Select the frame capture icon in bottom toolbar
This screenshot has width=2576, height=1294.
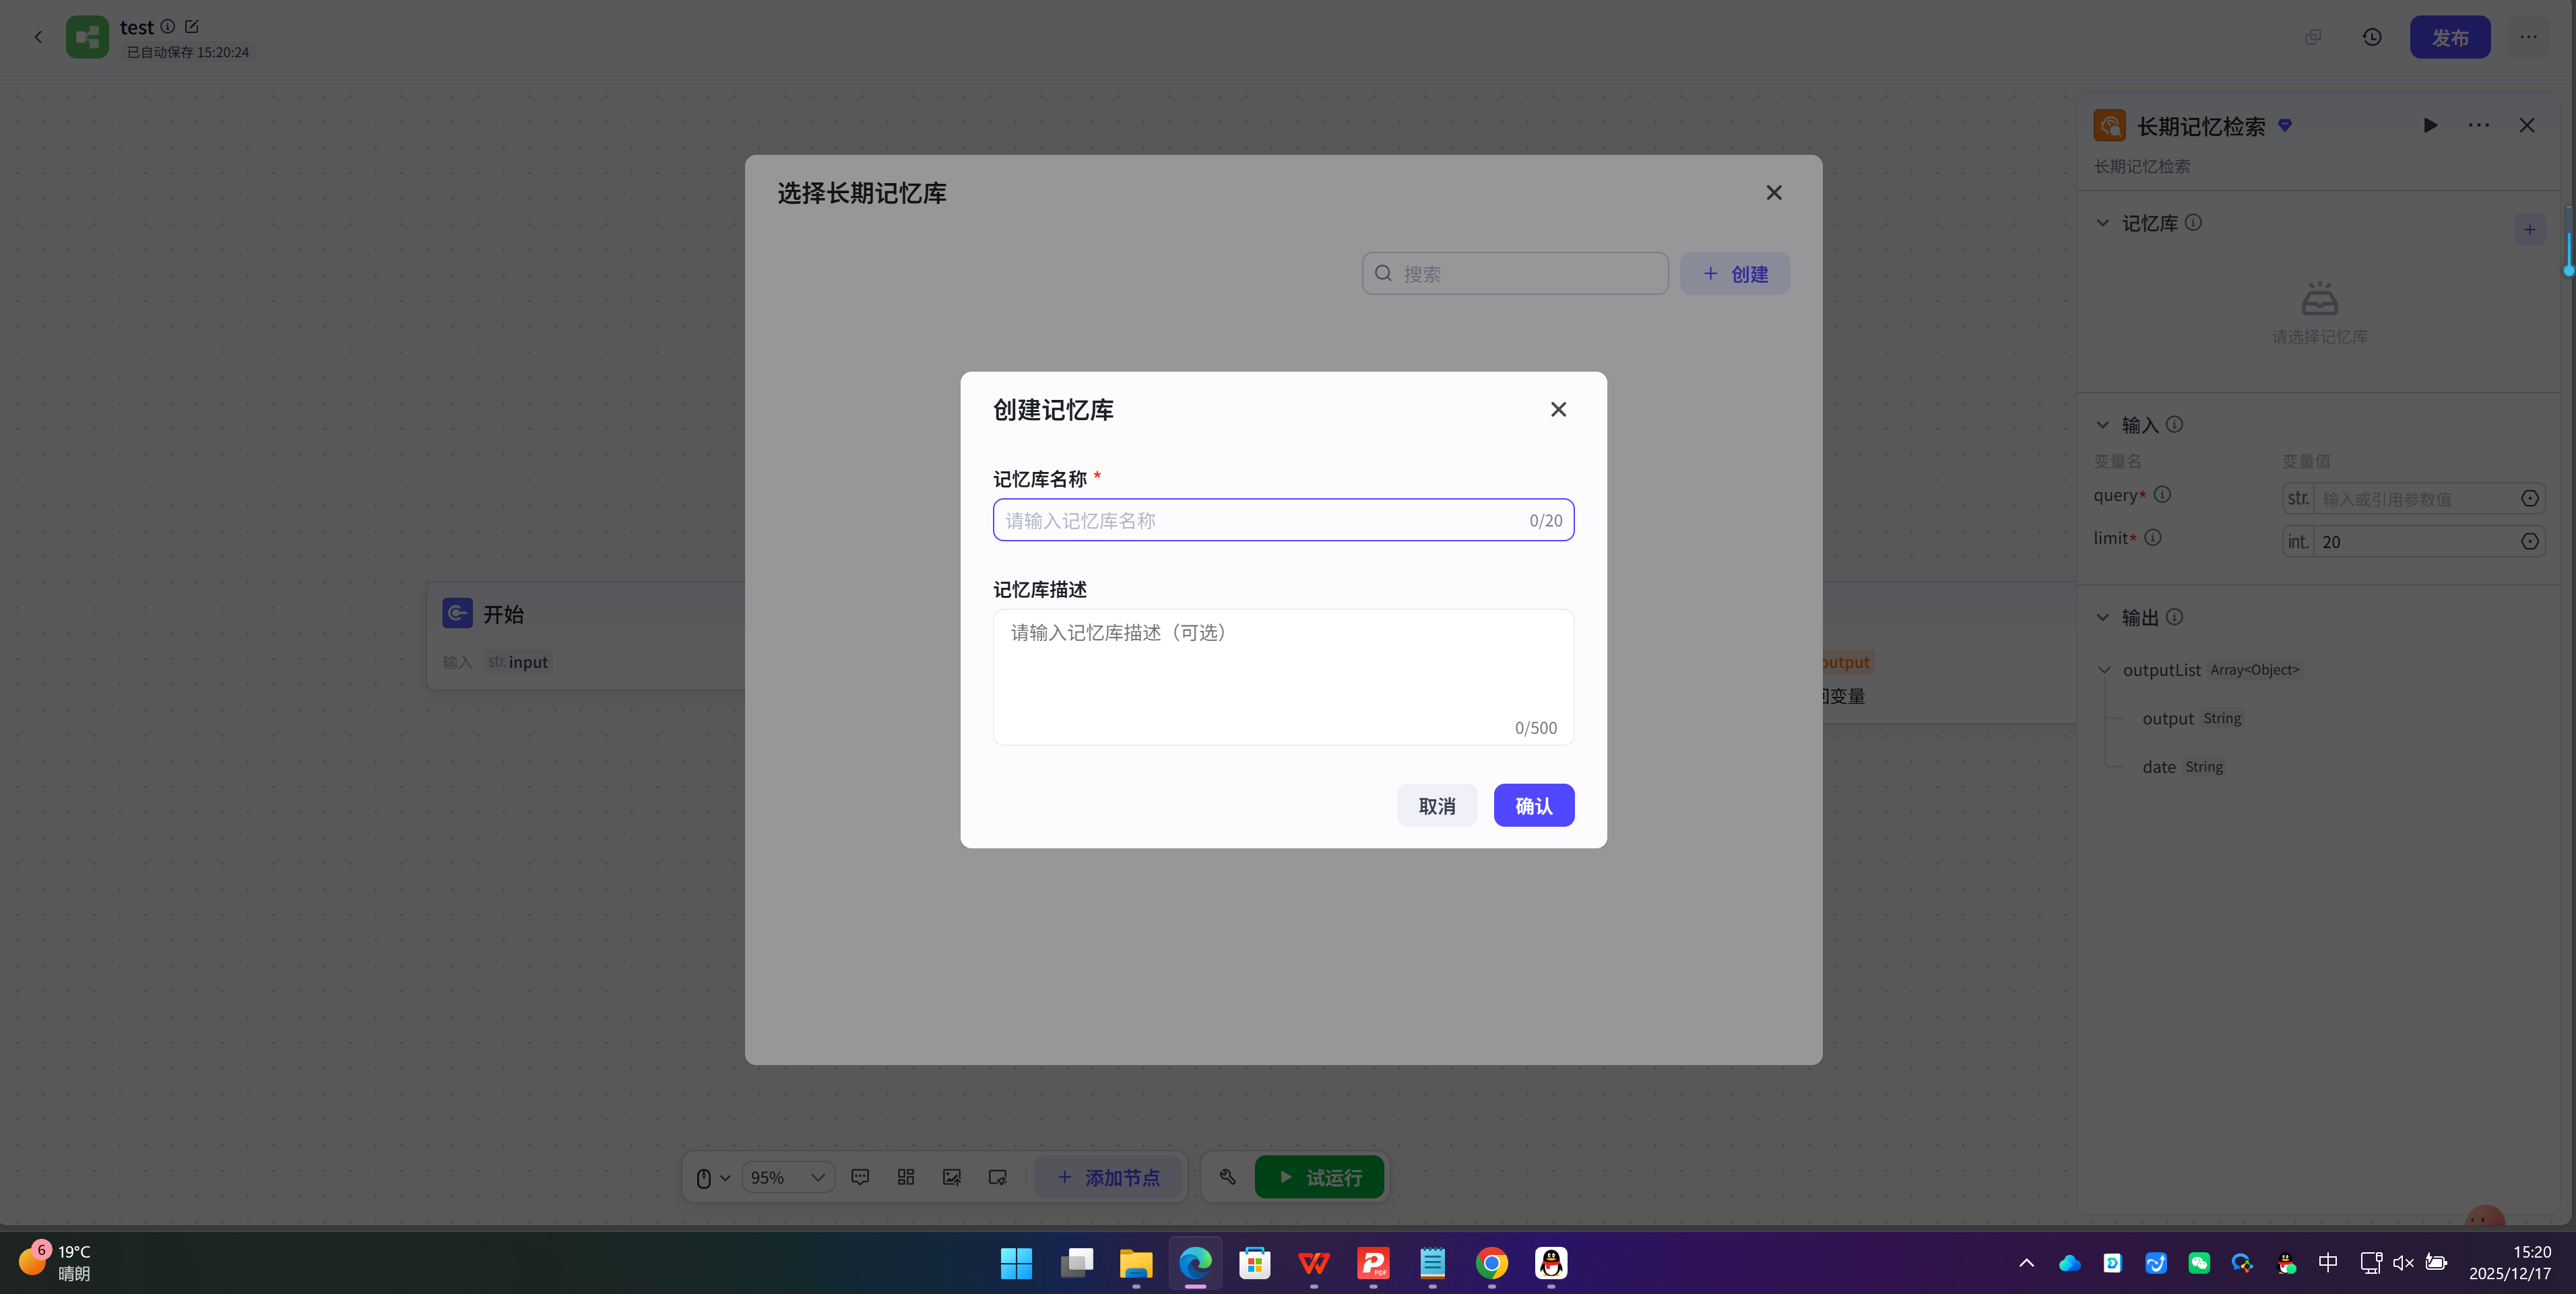pyautogui.click(x=997, y=1177)
